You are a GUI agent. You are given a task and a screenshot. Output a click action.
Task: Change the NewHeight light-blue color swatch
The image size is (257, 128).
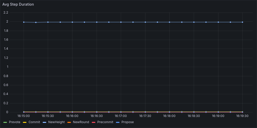44,122
